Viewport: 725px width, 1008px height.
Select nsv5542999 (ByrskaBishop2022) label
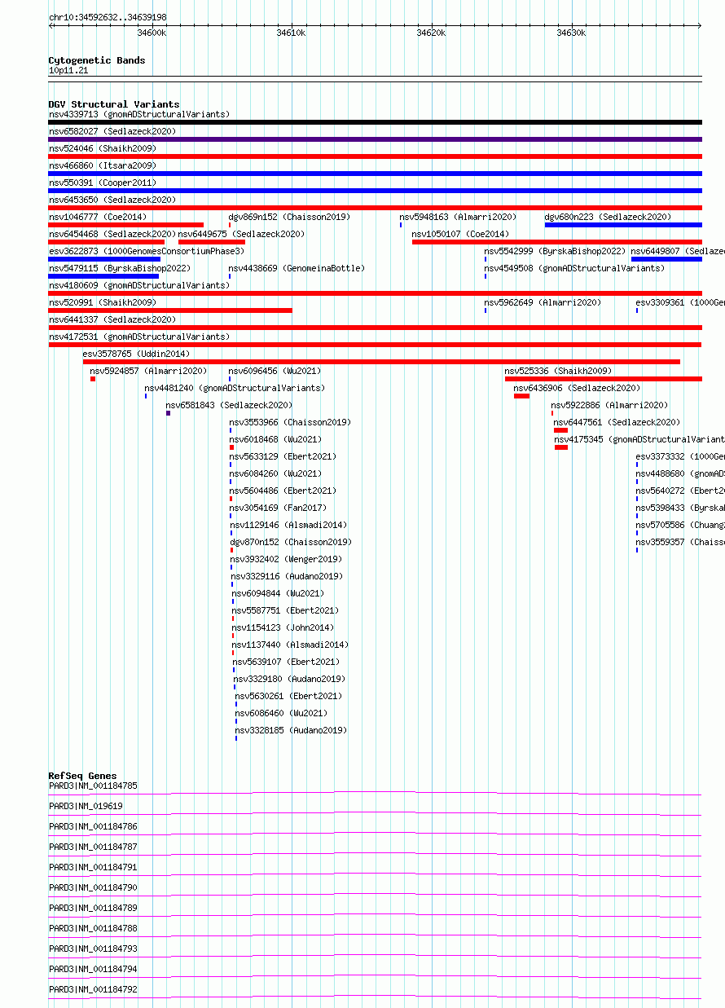pyautogui.click(x=555, y=251)
